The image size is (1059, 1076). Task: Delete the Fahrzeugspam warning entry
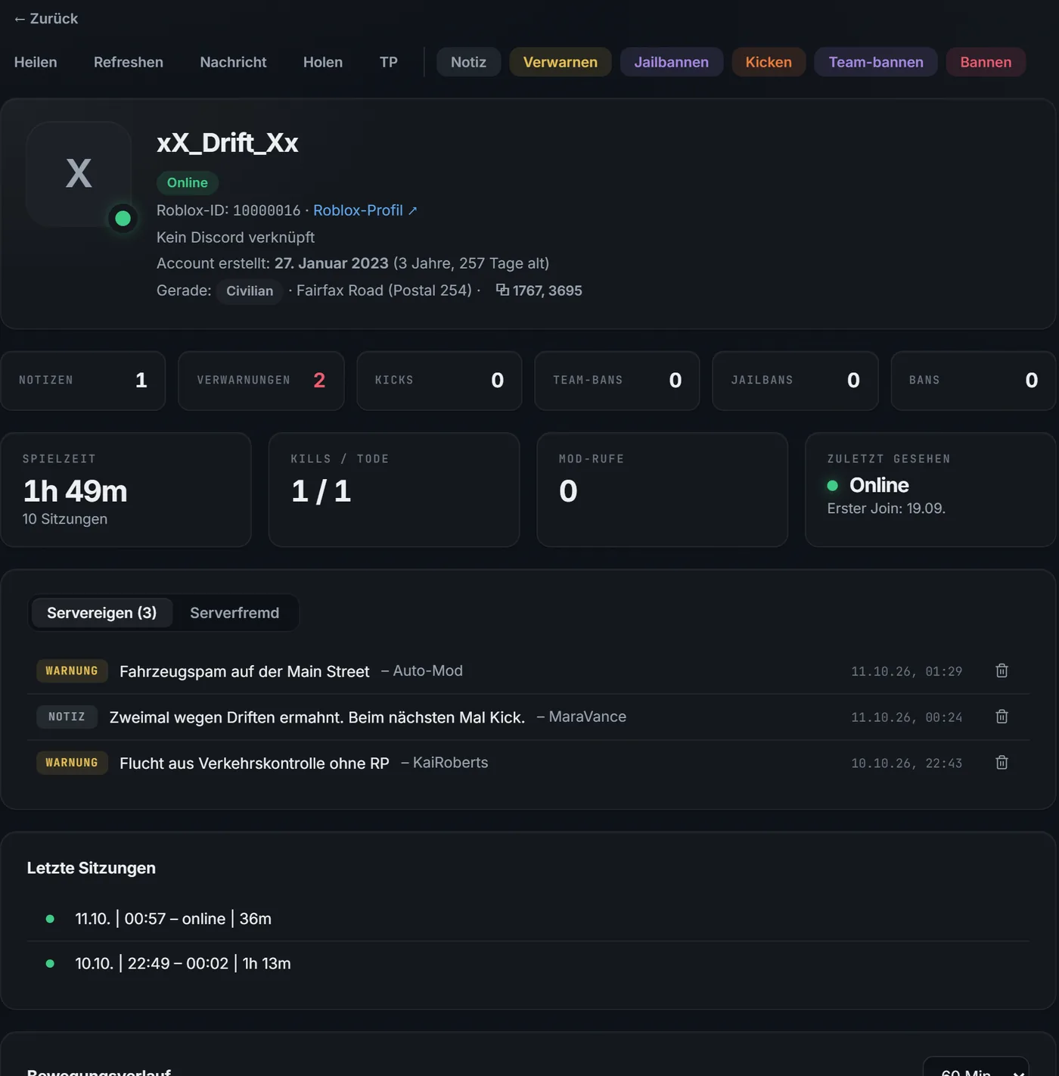(x=1002, y=670)
